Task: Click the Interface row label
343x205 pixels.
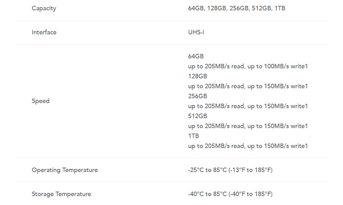Action: coord(44,32)
